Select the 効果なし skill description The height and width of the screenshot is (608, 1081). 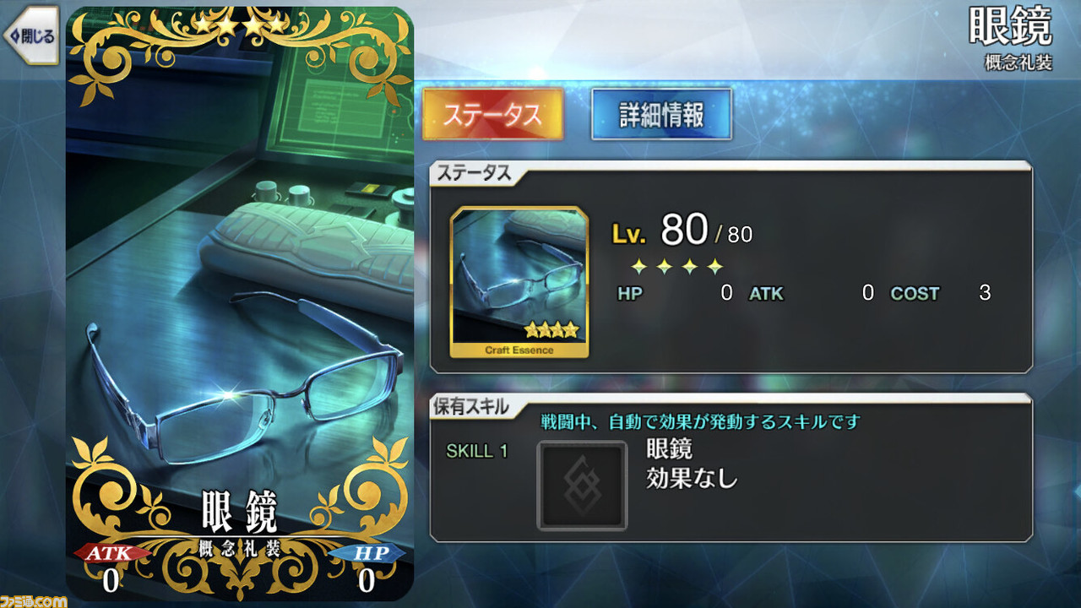tap(692, 479)
